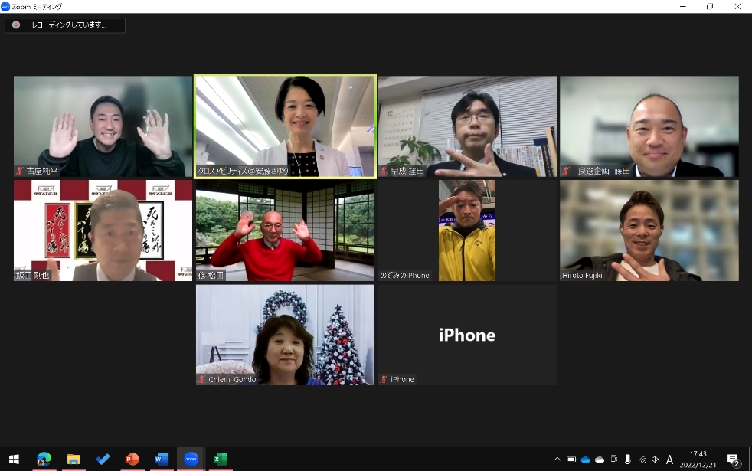The image size is (752, 471).
Task: Click the blue OneDrive cloud tray icon
Action: 586,460
